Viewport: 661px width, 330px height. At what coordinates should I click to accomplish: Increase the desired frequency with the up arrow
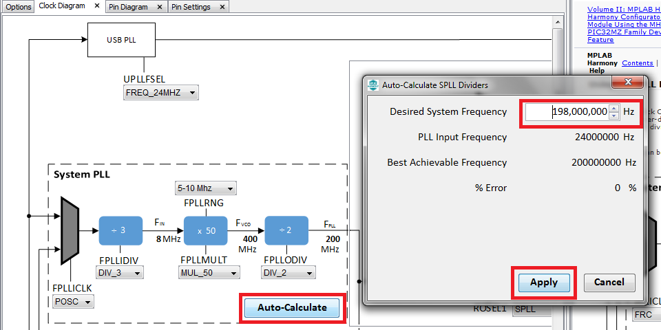[x=614, y=108]
